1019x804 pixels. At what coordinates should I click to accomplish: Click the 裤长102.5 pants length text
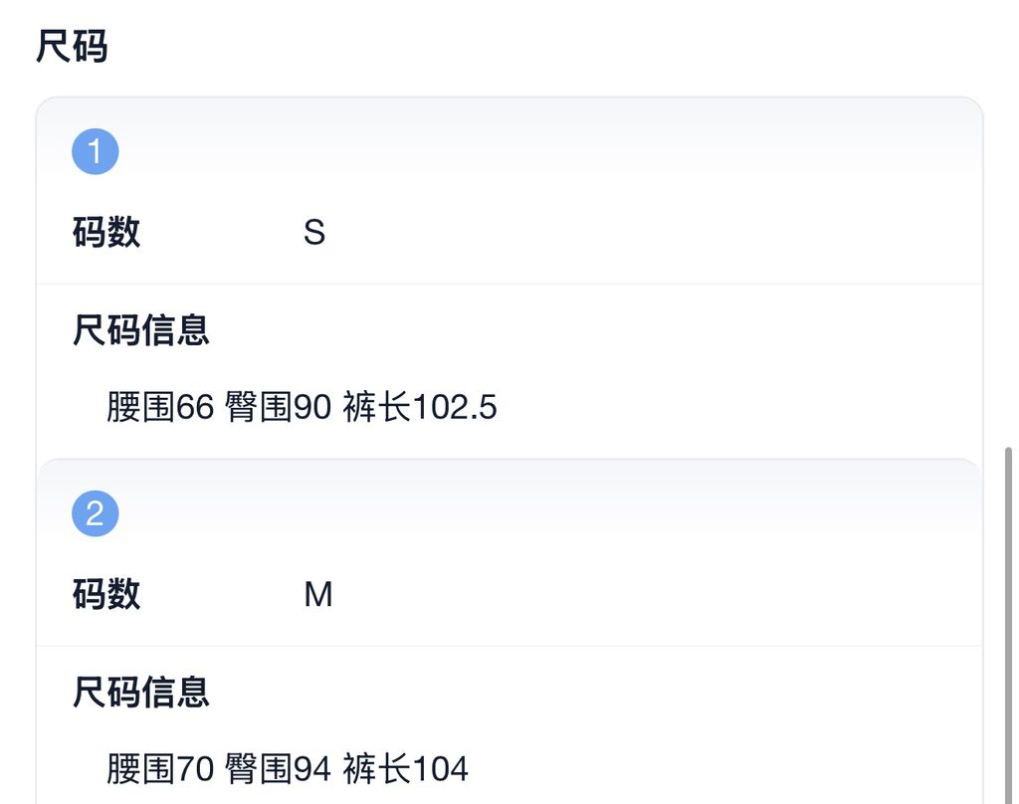[420, 407]
